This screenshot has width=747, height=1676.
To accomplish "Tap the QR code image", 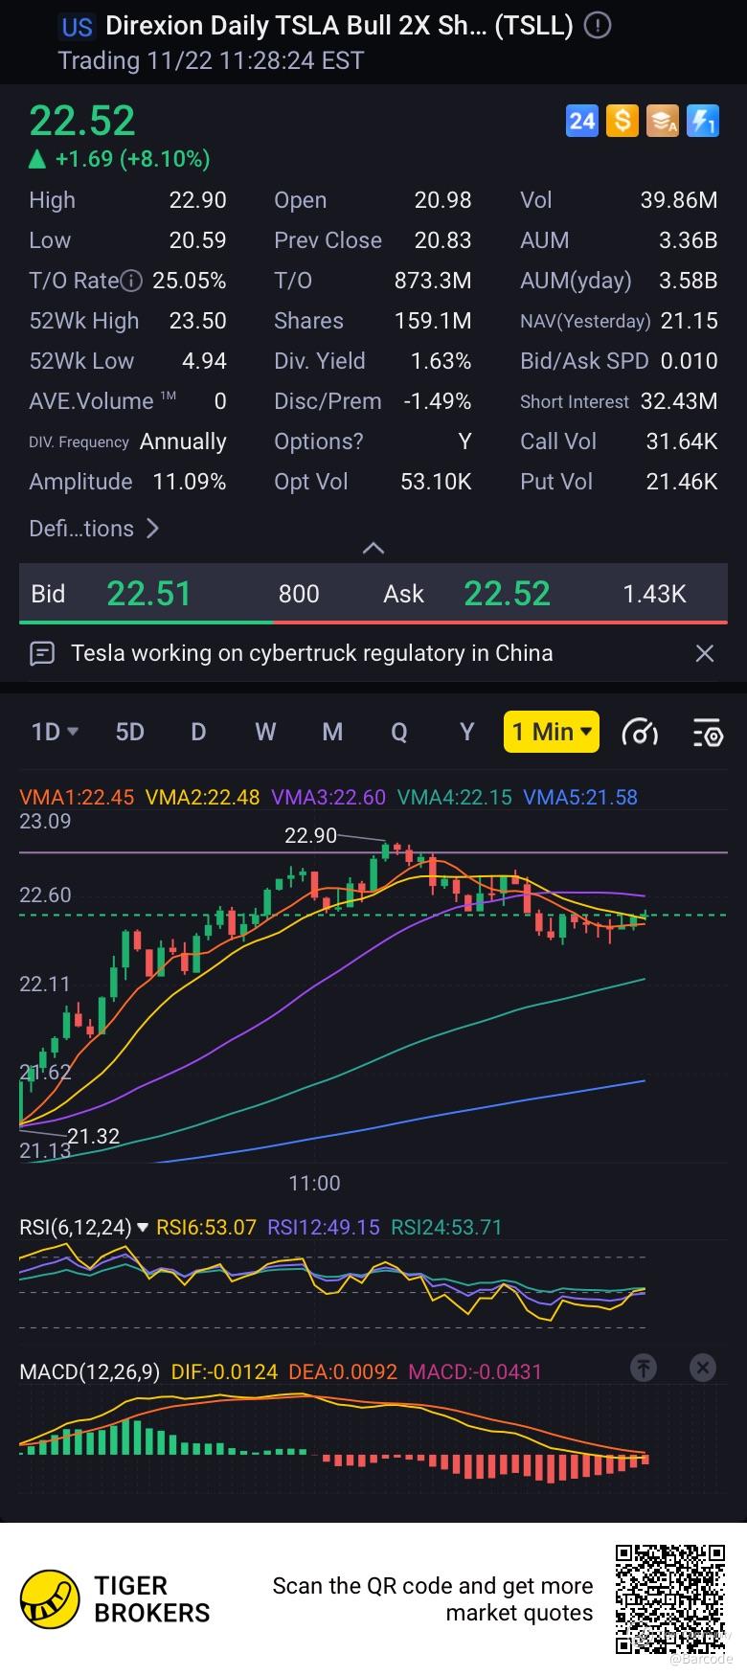I will 669,1598.
